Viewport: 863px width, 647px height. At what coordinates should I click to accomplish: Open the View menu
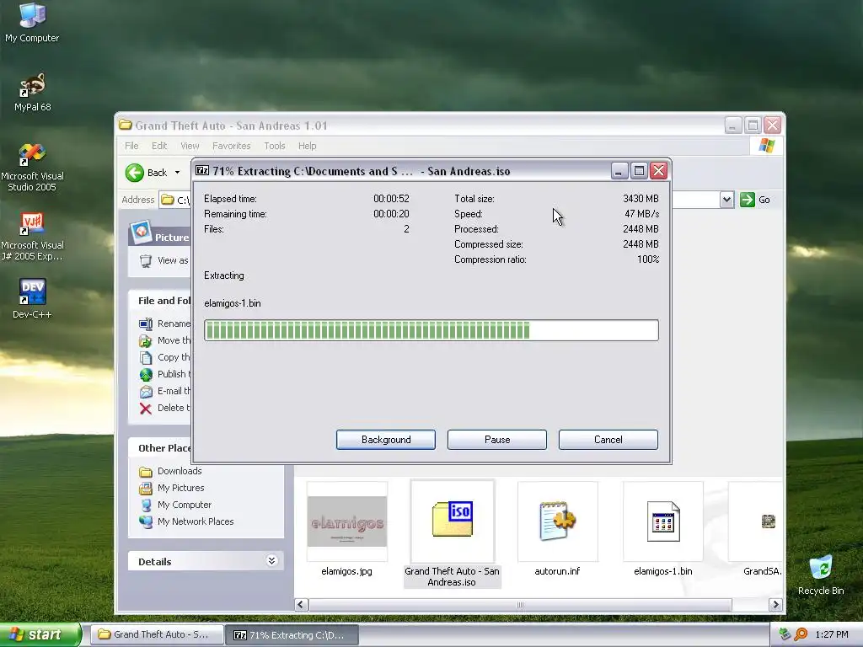point(190,146)
